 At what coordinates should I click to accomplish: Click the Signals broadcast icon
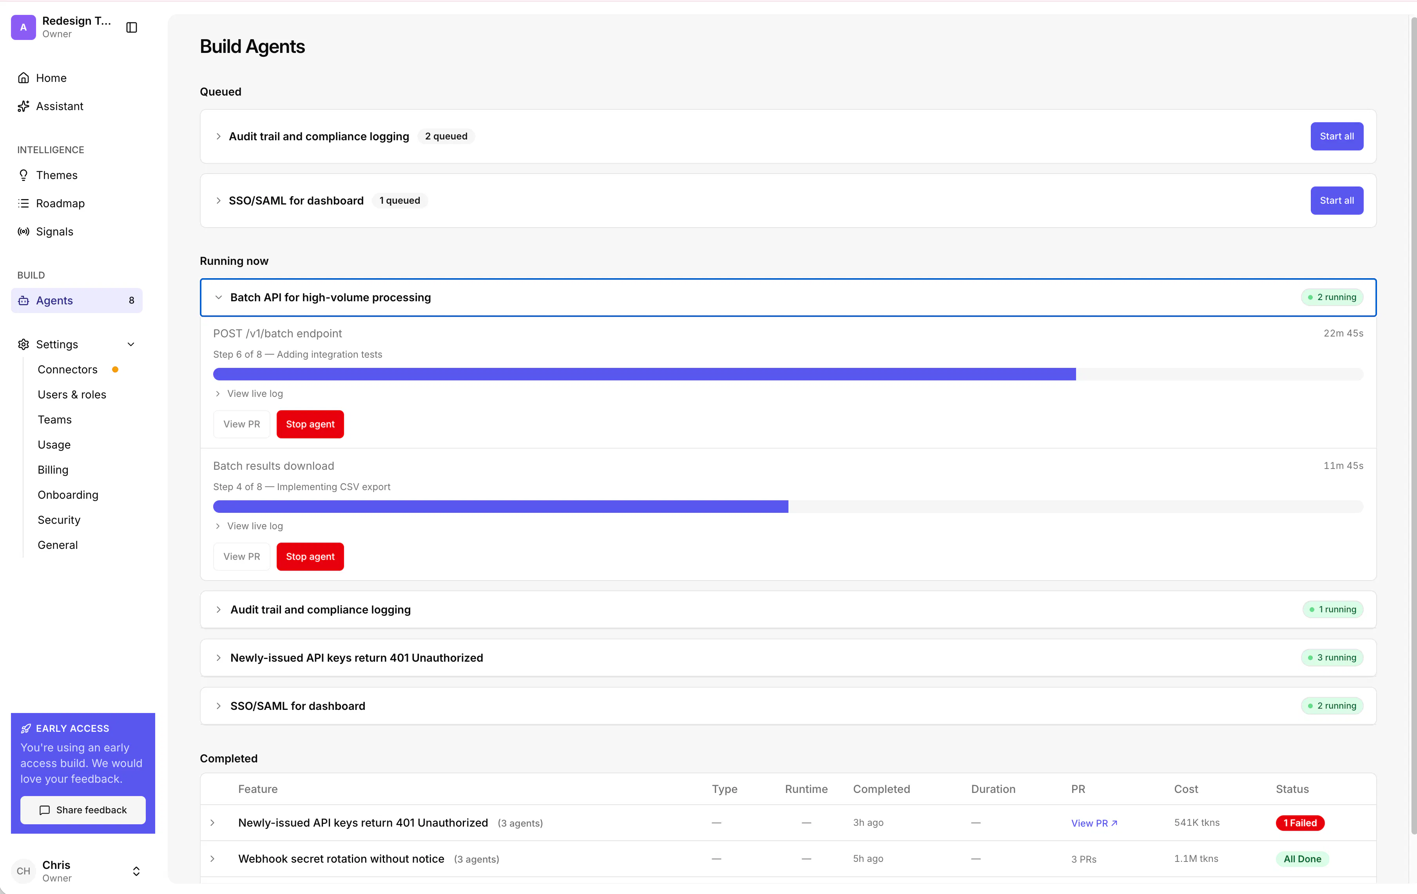tap(24, 231)
